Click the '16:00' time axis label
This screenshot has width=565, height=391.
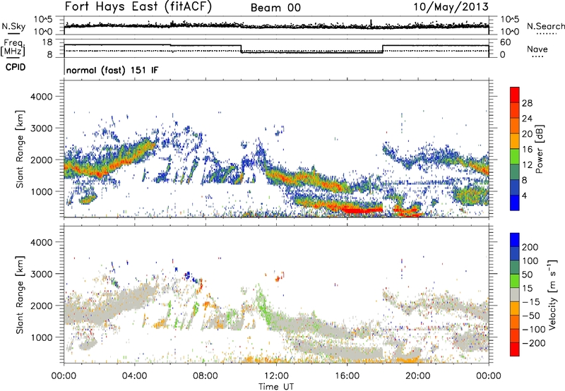(x=347, y=376)
